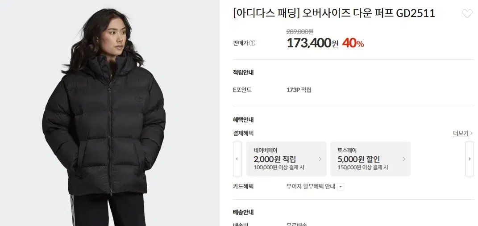Click the 카드혜택 label
Viewport: 478px width, 226px height.
[243, 186]
